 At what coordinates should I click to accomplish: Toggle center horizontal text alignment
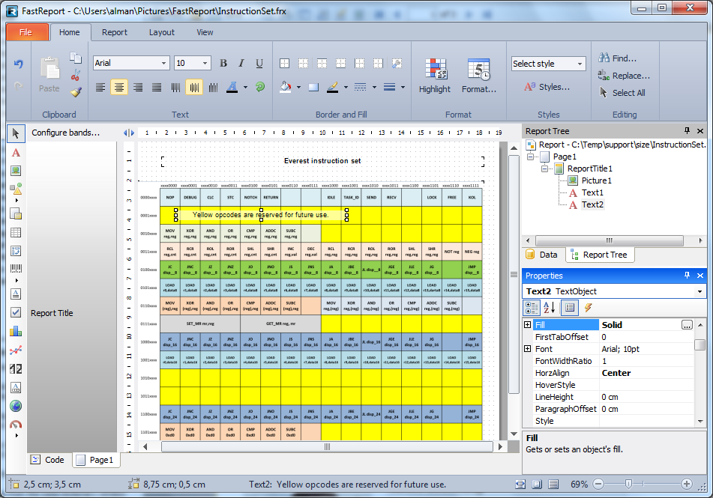pyautogui.click(x=119, y=88)
